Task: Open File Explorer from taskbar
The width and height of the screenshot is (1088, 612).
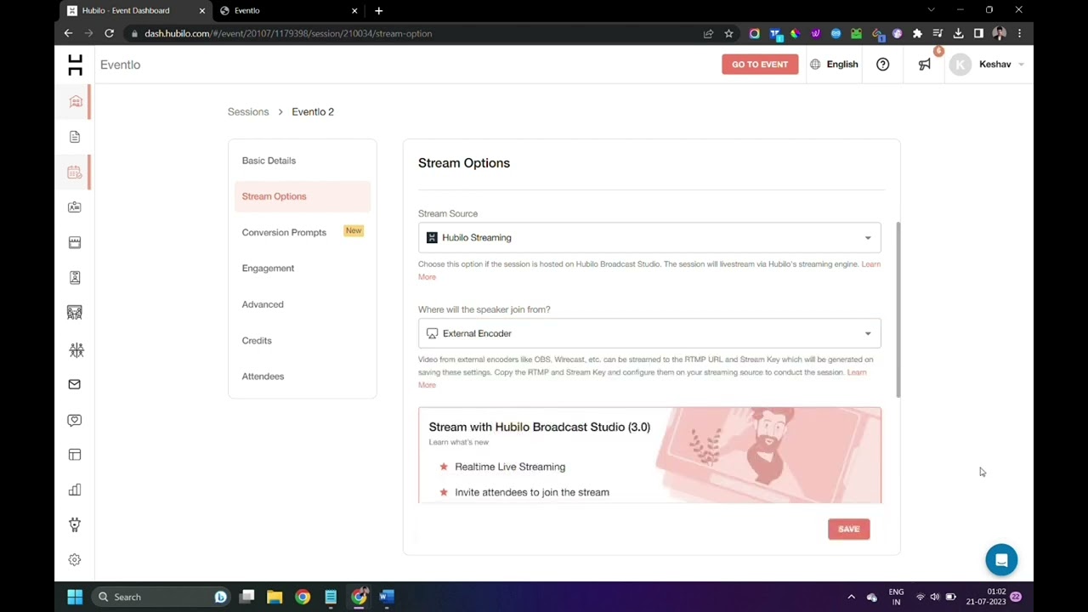Action: [275, 597]
